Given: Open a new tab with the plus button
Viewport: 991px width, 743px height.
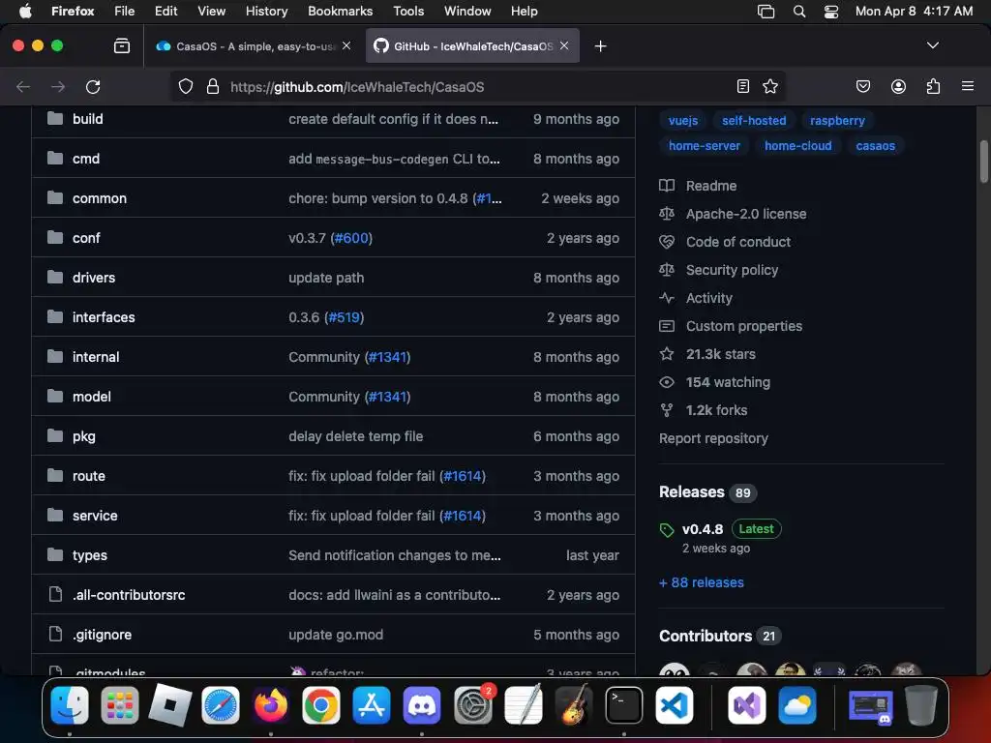Looking at the screenshot, I should tap(600, 46).
